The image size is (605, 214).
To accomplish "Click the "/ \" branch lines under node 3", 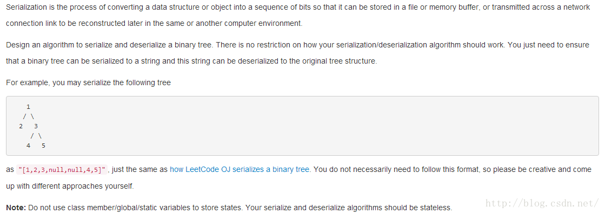I will coord(36,135).
